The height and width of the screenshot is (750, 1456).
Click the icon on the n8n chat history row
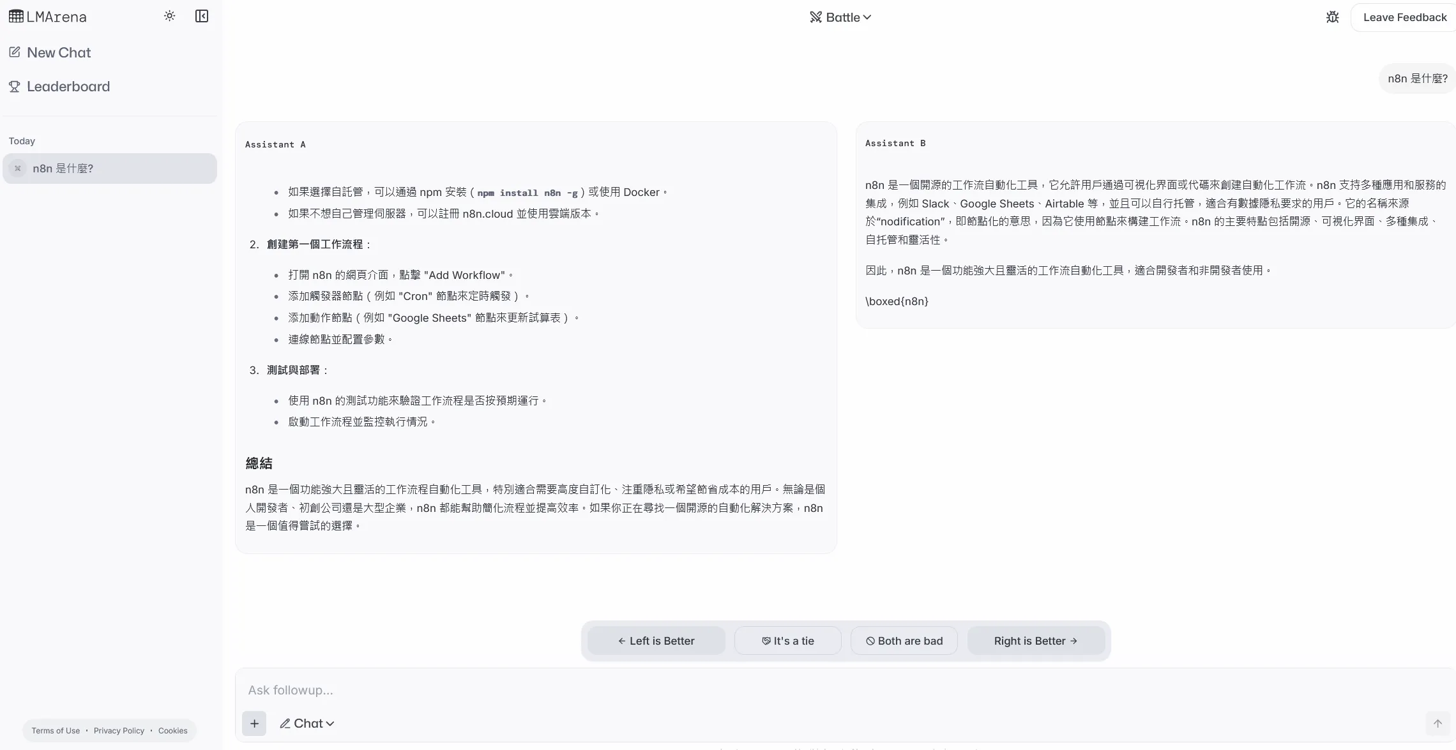tap(18, 169)
